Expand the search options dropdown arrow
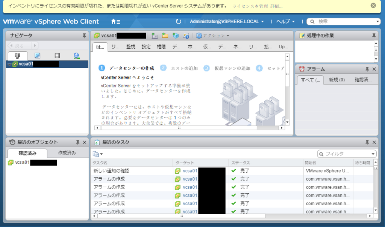This screenshot has width=385, height=227. [x=377, y=21]
